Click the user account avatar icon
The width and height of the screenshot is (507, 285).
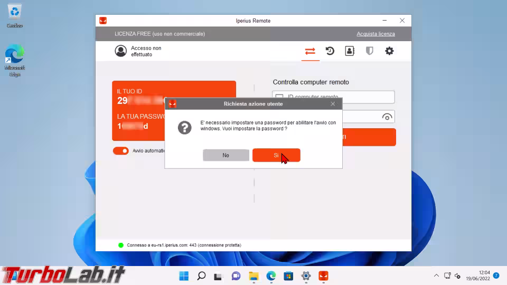(x=121, y=51)
